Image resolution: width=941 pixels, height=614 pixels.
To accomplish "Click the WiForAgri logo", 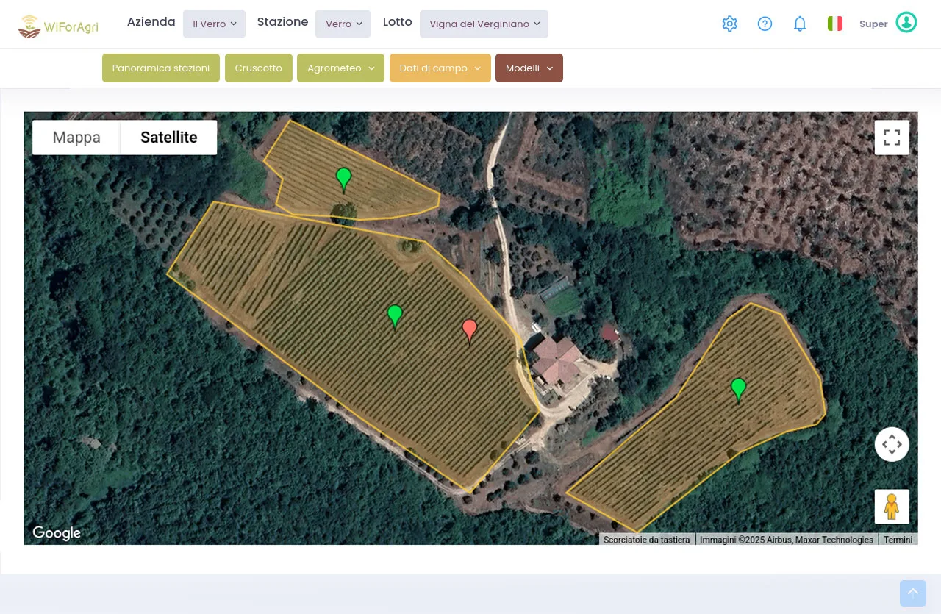I will [58, 26].
